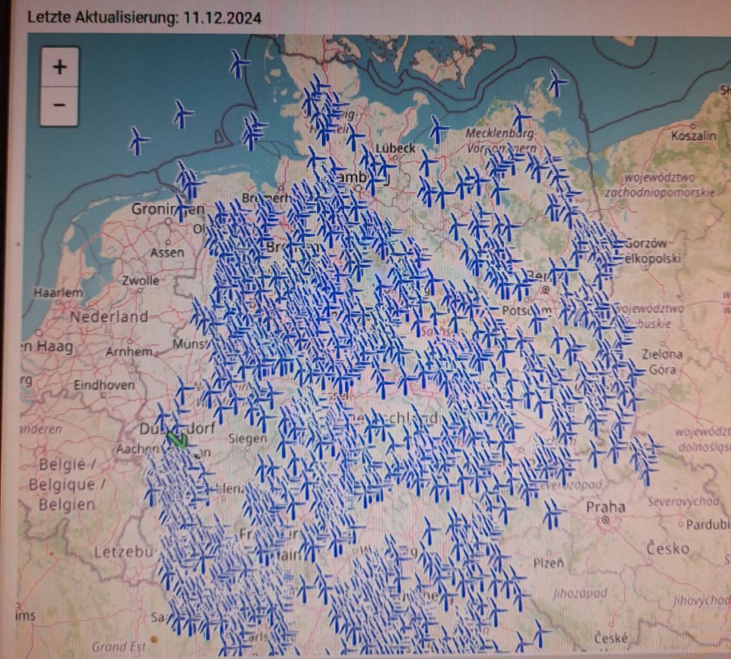The height and width of the screenshot is (659, 731).
Task: Click the Česko country label
Action: [x=667, y=548]
